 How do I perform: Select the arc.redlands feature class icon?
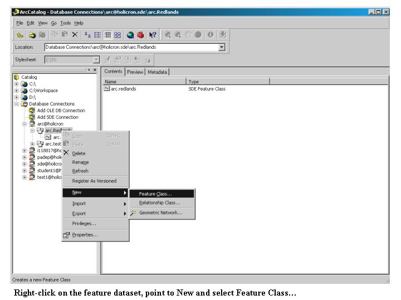point(107,89)
